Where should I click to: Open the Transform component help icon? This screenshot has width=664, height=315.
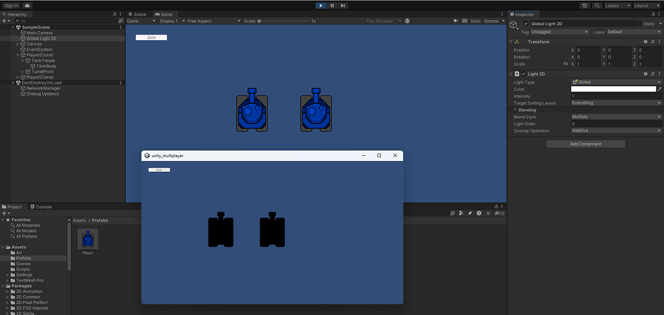pos(645,42)
